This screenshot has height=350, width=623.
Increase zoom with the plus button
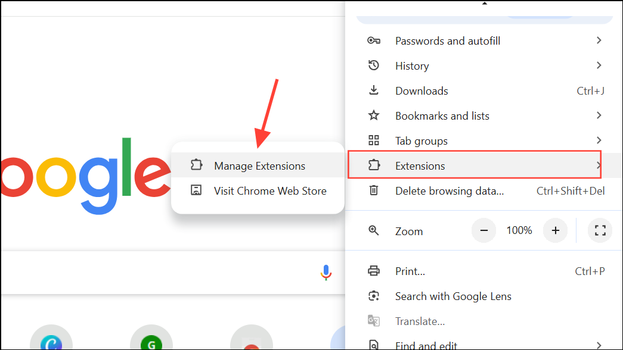[555, 230]
